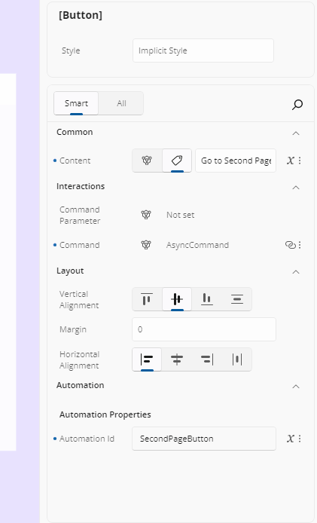Open more options dots beside Command
Image resolution: width=317 pixels, height=523 pixels.
coord(300,245)
